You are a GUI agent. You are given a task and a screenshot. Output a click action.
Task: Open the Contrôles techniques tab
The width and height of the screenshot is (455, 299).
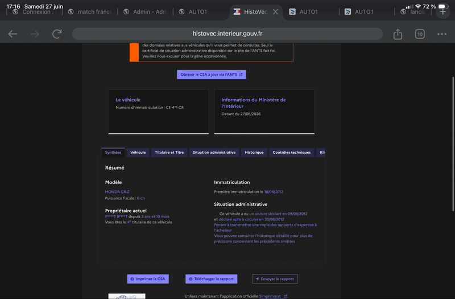pyautogui.click(x=291, y=152)
